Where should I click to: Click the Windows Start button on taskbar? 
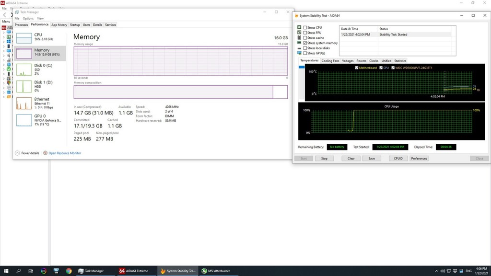click(x=6, y=271)
